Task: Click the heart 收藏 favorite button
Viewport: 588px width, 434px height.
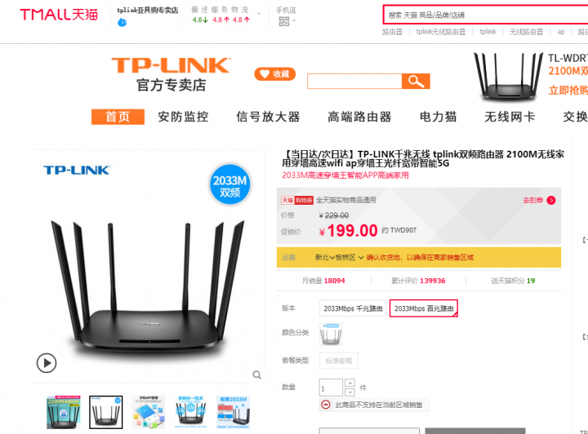Action: 275,73
